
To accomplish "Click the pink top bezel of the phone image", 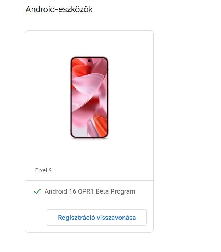I will click(89, 57).
